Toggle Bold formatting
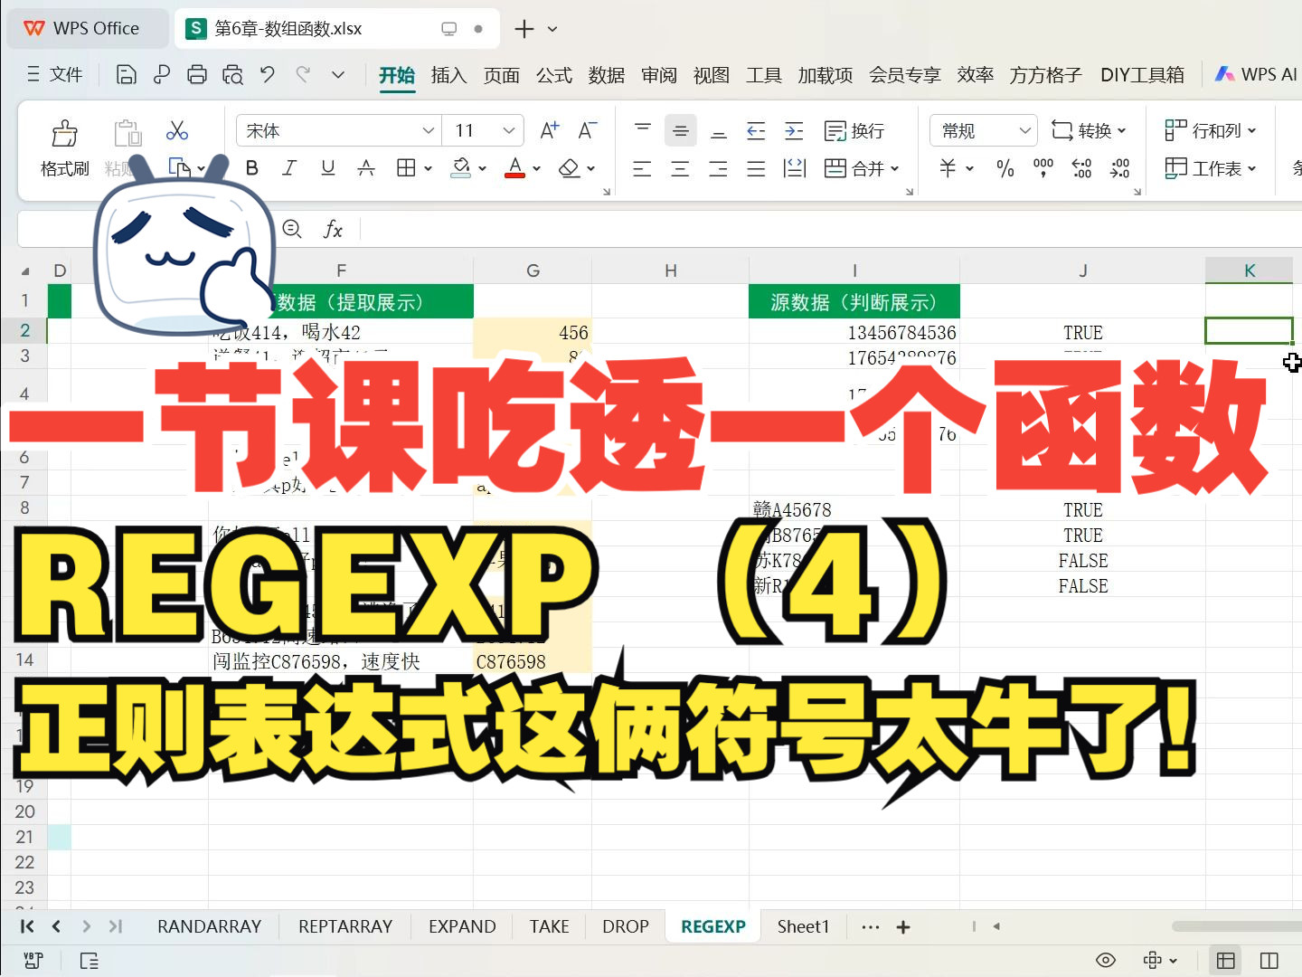 252,168
